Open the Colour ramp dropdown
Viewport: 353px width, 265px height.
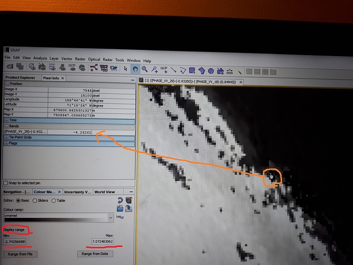[111, 218]
